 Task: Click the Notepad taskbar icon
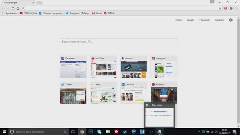point(159,132)
